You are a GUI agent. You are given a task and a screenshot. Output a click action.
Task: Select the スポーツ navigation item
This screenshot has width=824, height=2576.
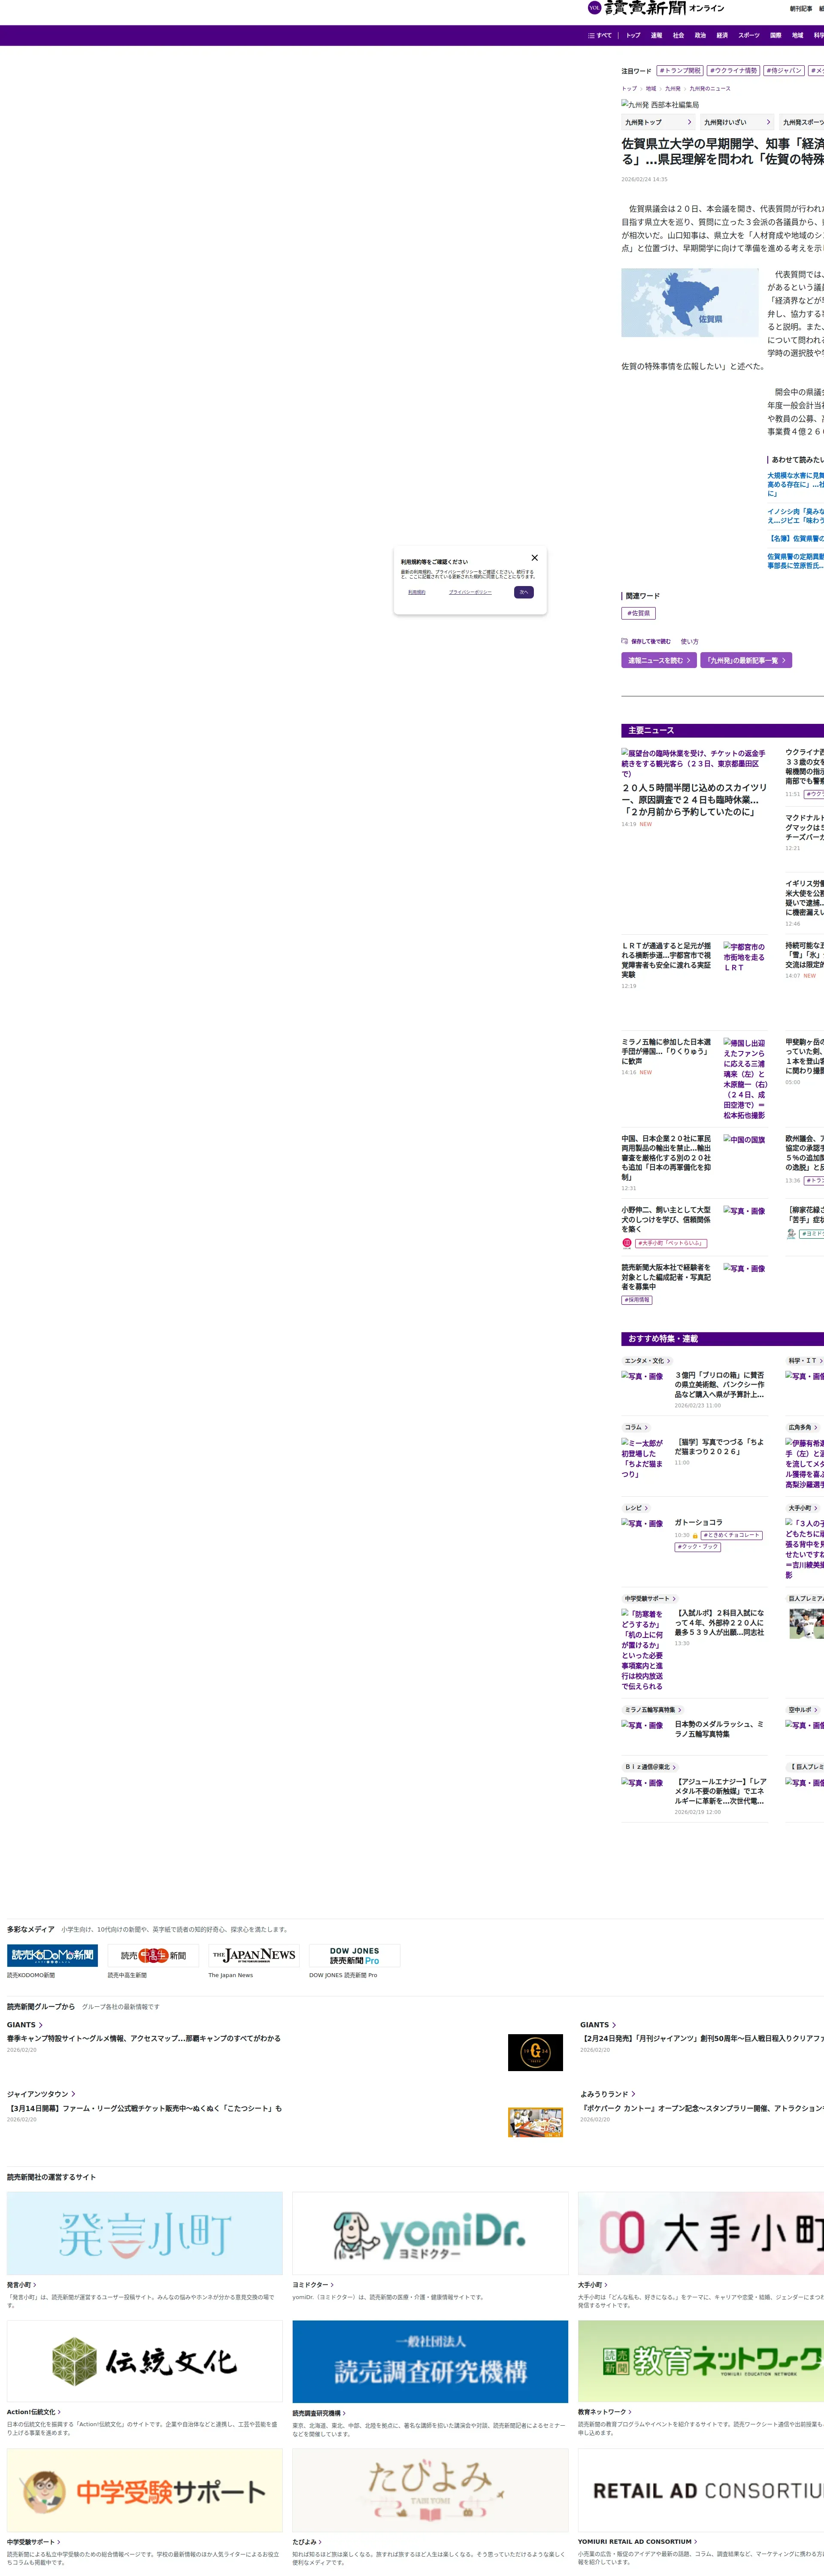[748, 35]
